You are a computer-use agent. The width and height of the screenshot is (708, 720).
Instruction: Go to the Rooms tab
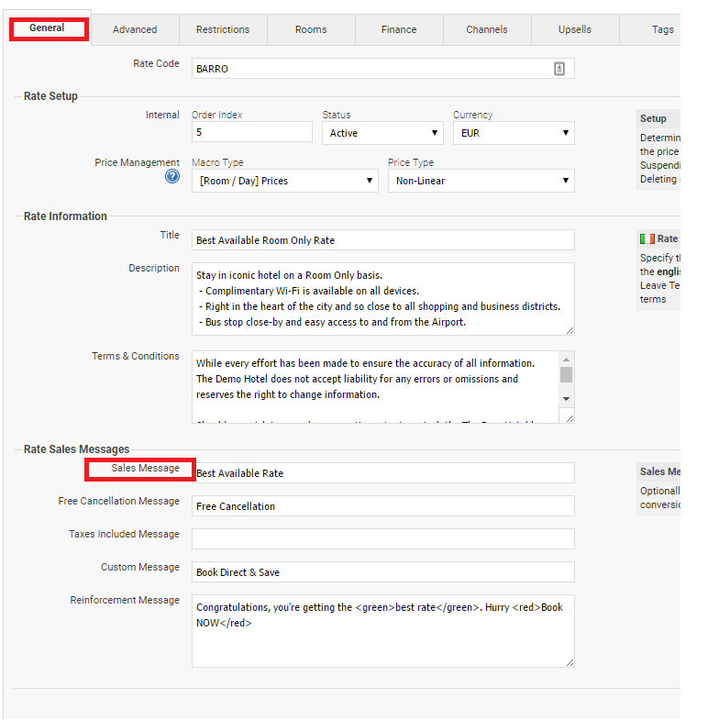click(x=311, y=30)
